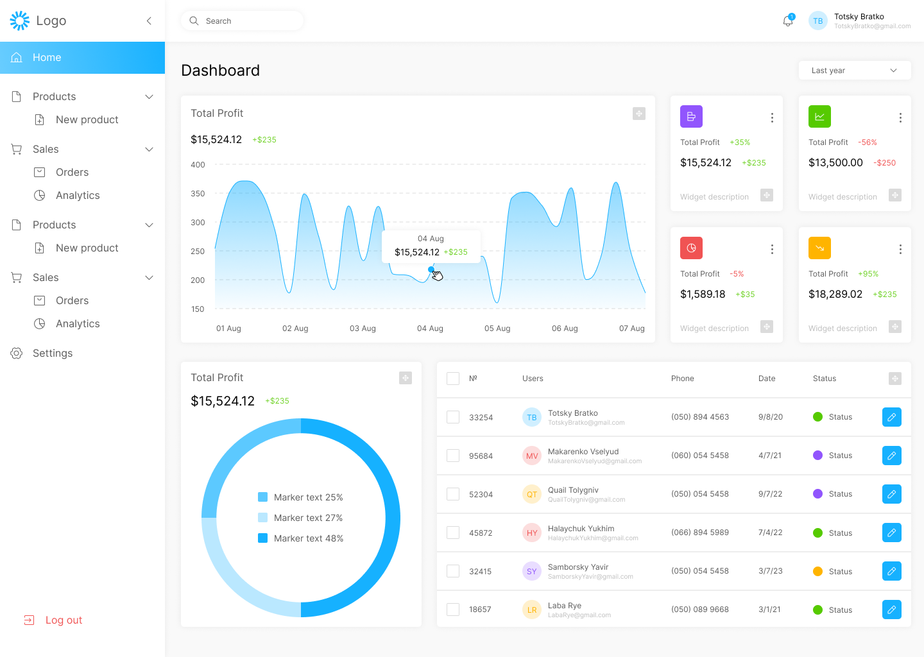Image resolution: width=924 pixels, height=657 pixels.
Task: Click the 04 Aug data point on the chart
Action: [x=431, y=269]
